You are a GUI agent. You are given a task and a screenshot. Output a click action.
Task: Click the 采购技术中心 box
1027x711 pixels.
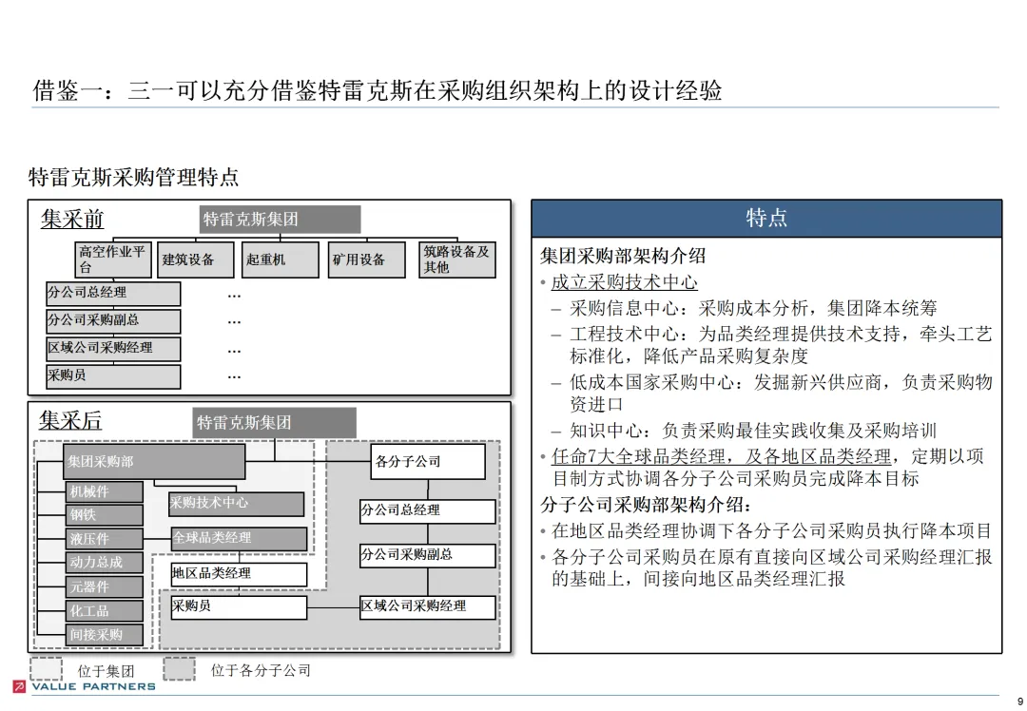pos(237,504)
